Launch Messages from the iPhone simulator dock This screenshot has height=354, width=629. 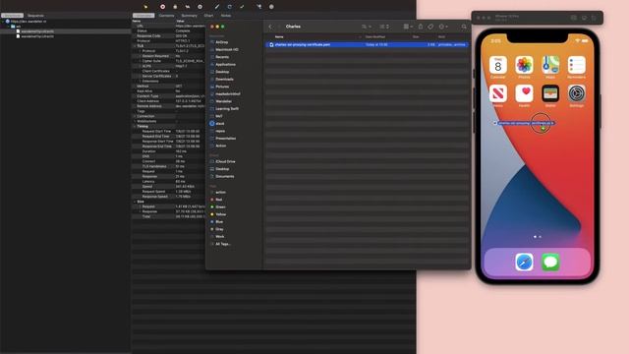(550, 263)
